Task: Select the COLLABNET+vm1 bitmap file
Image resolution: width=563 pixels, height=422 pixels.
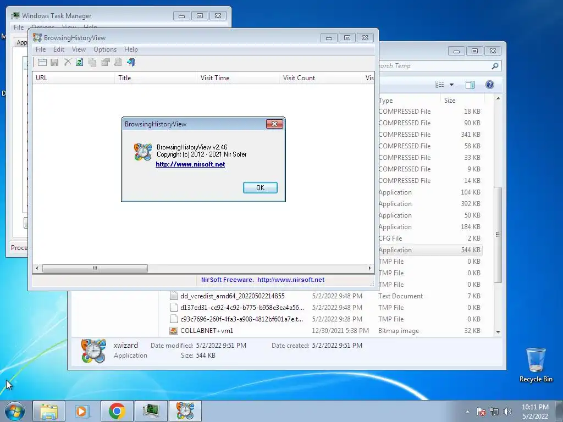Action: tap(325, 330)
